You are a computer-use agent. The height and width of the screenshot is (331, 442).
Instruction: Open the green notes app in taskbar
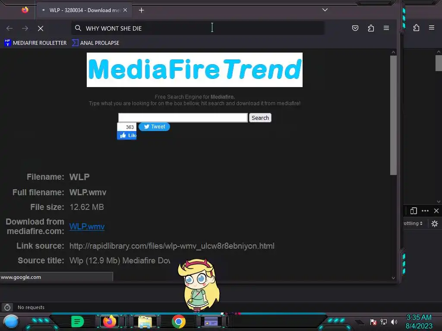click(77, 322)
